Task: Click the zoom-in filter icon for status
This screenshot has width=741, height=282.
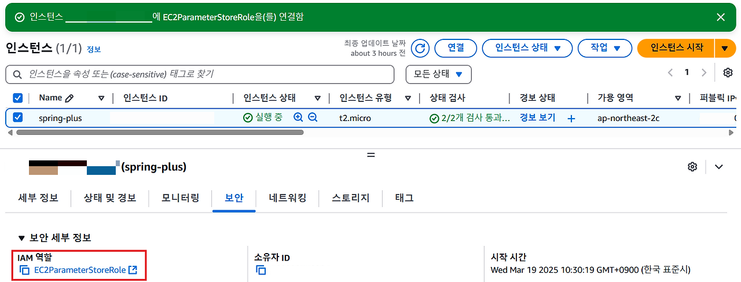Action: pyautogui.click(x=299, y=118)
